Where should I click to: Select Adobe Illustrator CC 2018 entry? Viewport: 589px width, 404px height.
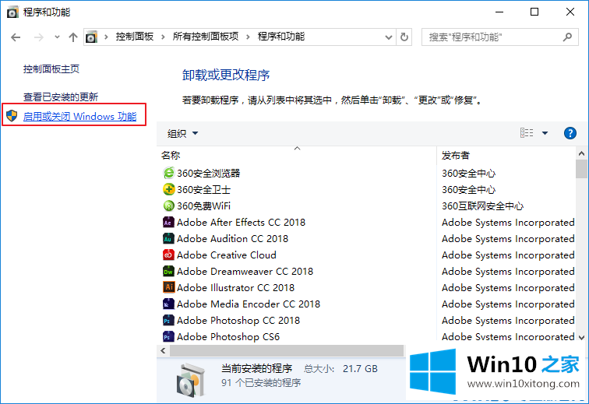coord(235,287)
